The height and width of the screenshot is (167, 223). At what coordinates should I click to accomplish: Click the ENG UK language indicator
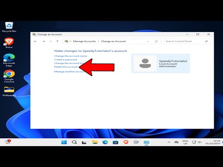tap(185, 142)
